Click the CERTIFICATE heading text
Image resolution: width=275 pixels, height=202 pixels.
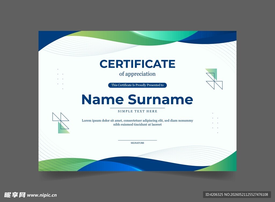137,64
